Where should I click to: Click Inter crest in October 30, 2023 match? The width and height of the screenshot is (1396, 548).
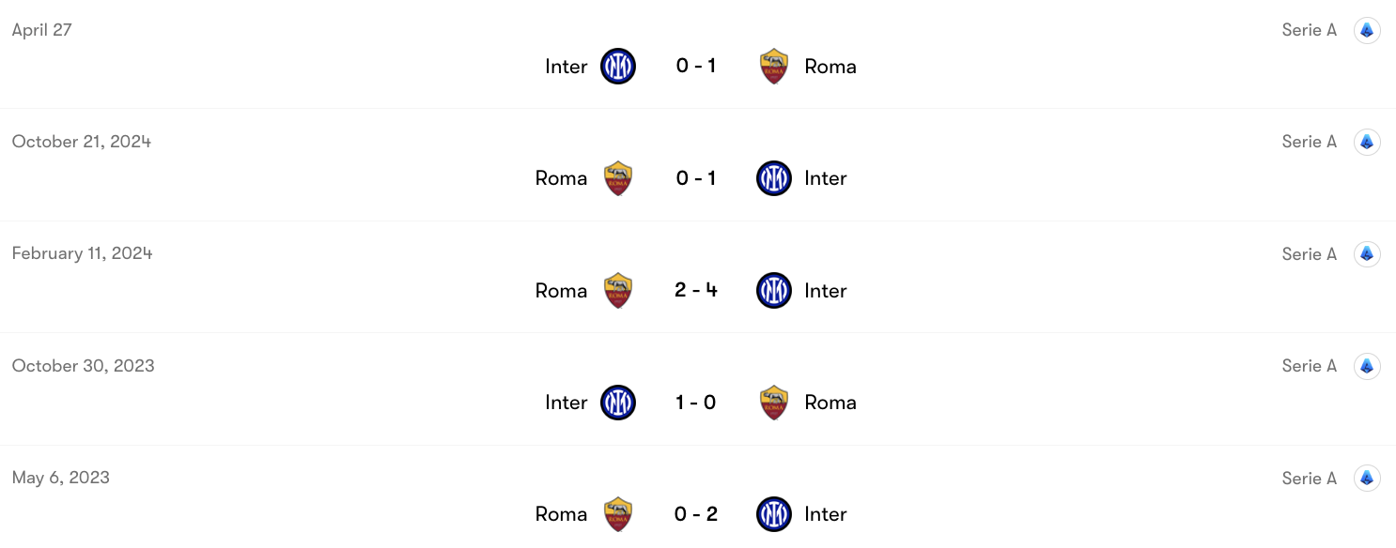point(618,403)
